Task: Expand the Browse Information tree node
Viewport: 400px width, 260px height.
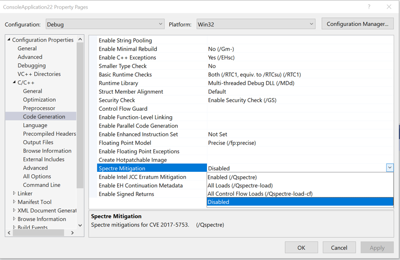Action: coord(14,219)
